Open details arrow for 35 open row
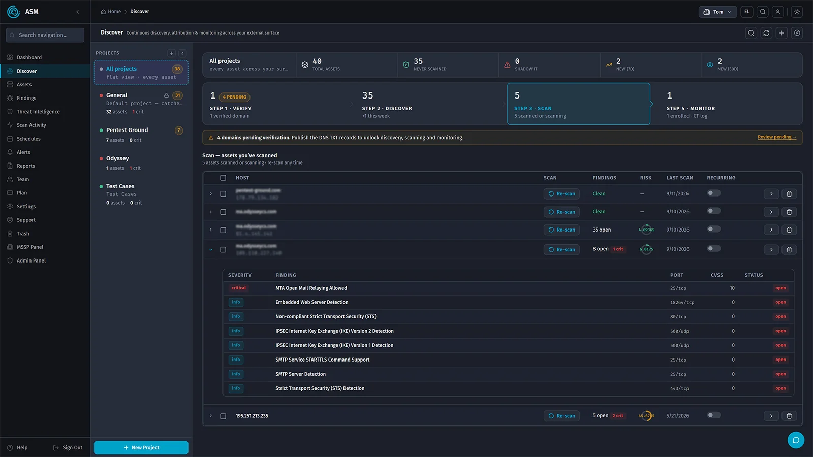813x457 pixels. [x=771, y=230]
